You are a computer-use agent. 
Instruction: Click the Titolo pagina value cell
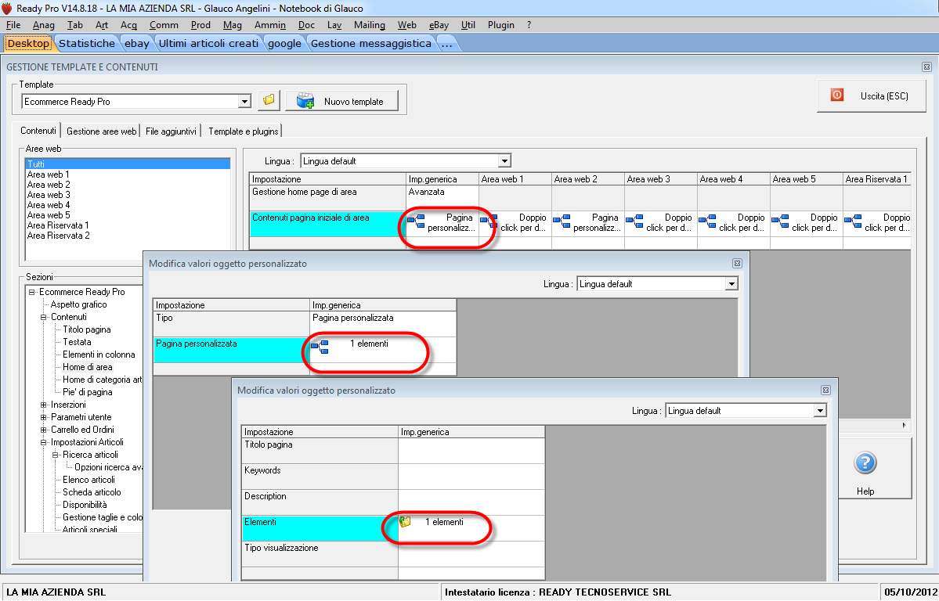471,451
